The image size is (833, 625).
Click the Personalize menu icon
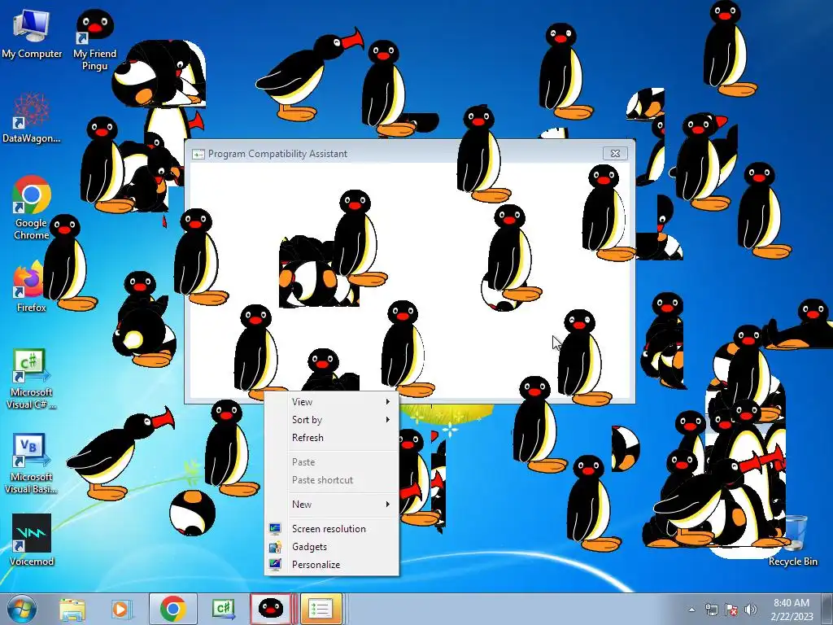click(275, 565)
